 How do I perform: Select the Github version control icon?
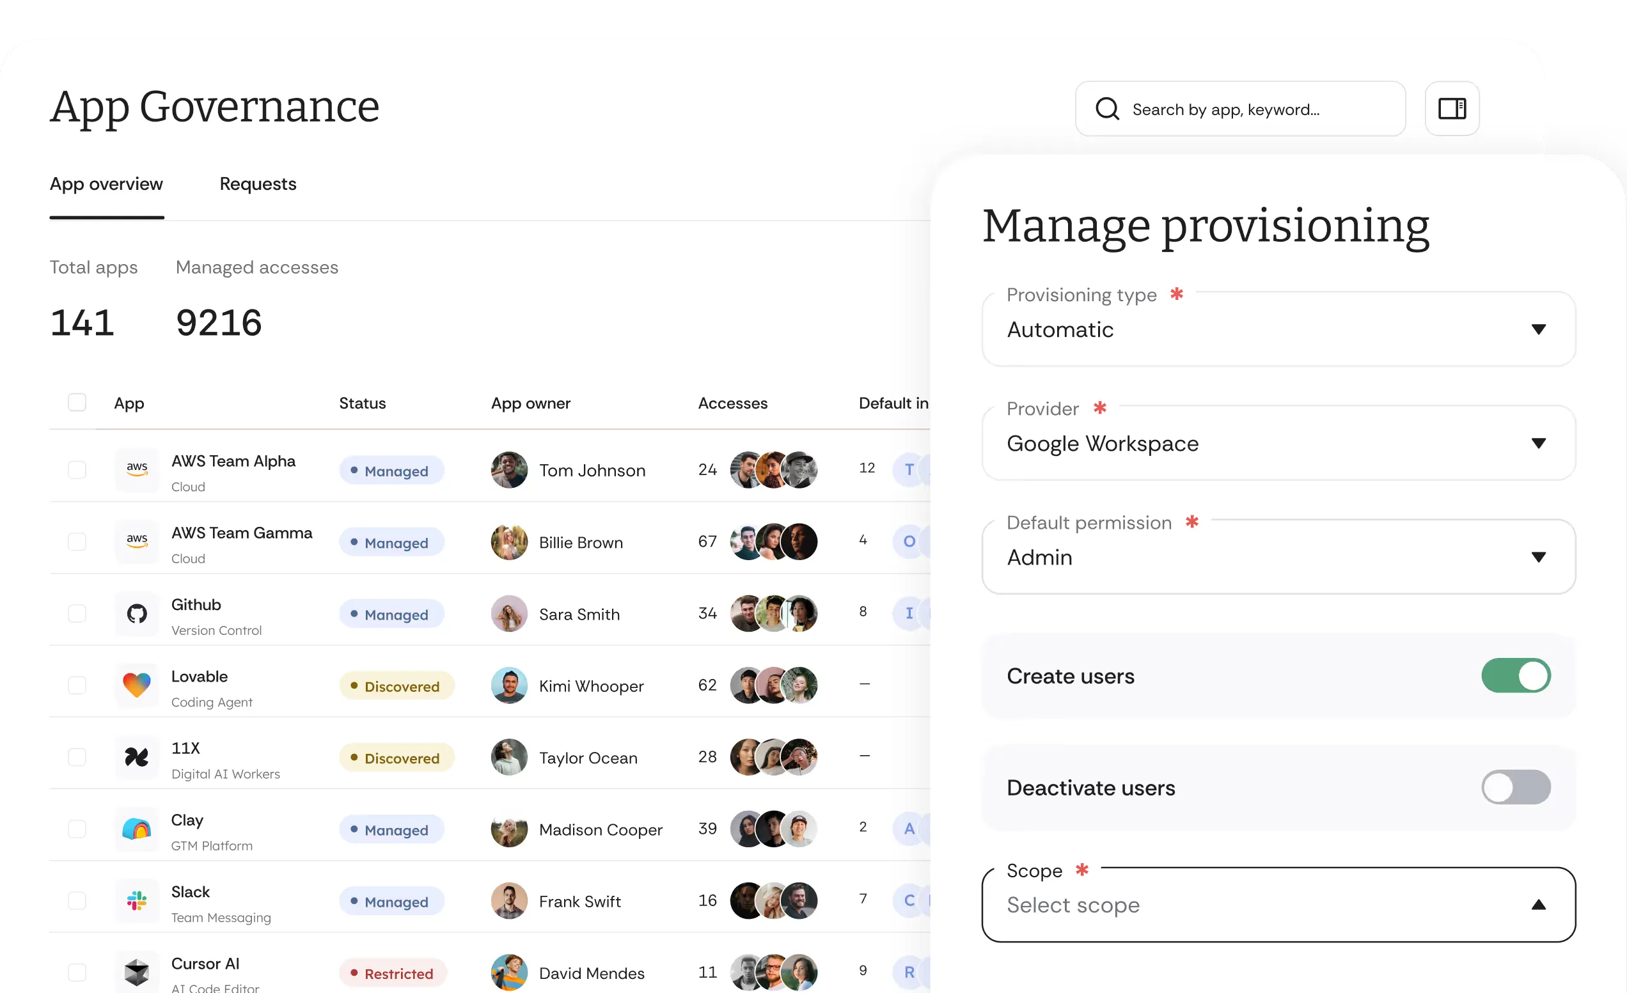[x=137, y=613]
